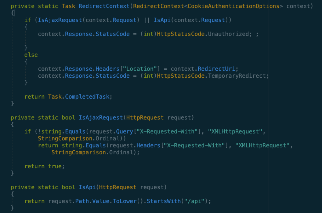Click the IsAjaxRequest method declaration name

(101, 118)
